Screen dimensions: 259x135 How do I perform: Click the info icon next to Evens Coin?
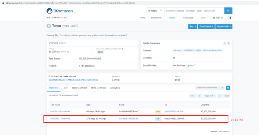click(77, 26)
